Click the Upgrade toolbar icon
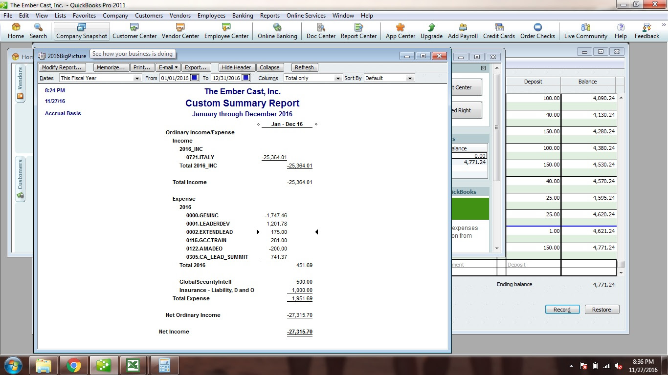 click(431, 31)
